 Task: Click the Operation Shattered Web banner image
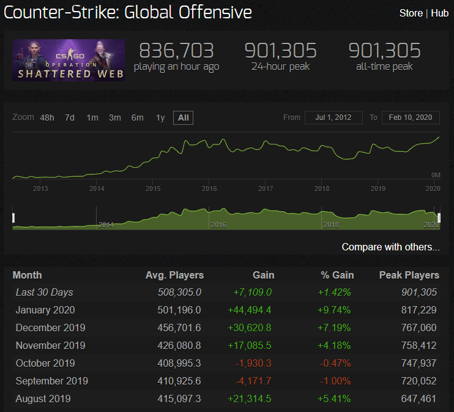tap(69, 60)
